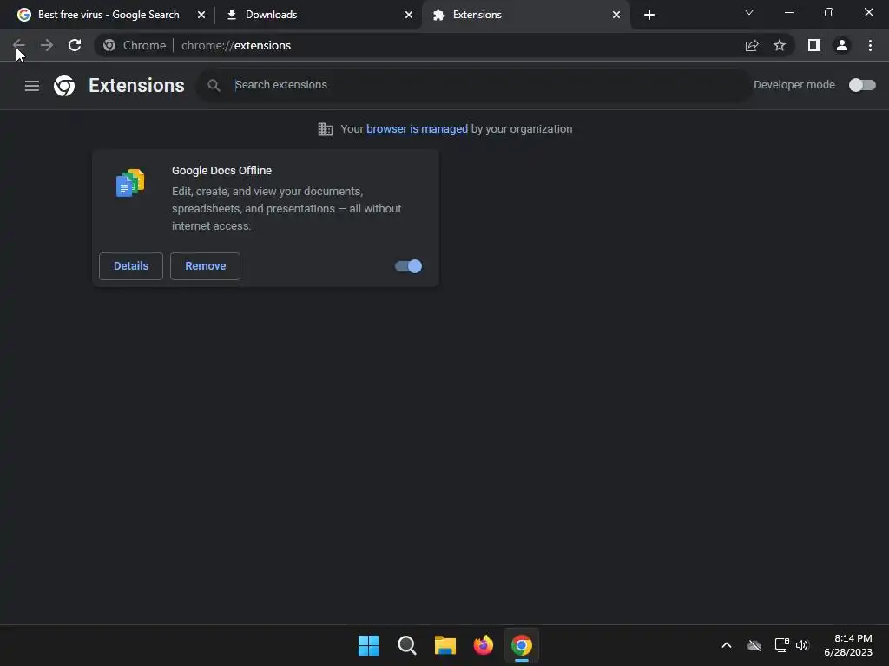Viewport: 889px width, 666px height.
Task: Open the clock and date panel
Action: tap(848, 645)
